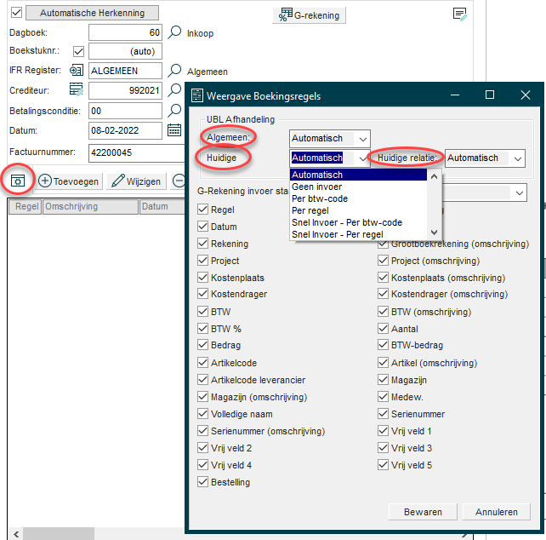Image resolution: width=546 pixels, height=540 pixels.
Task: Toggle the Automatische Herkenning checkbox
Action: click(x=16, y=13)
